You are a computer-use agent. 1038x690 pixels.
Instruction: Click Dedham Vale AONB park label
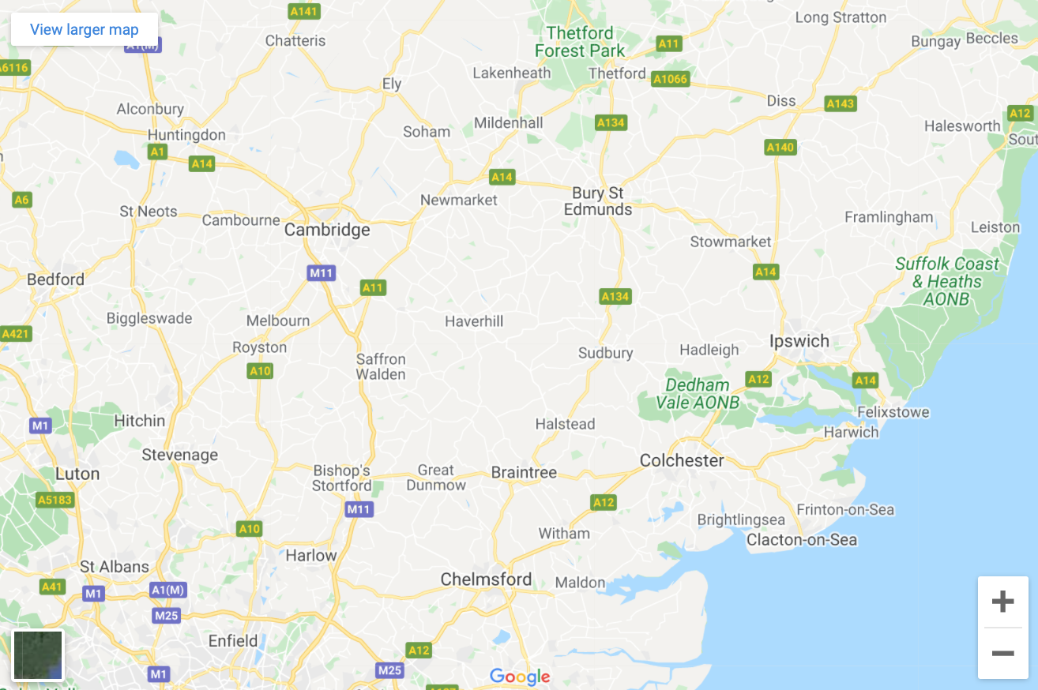pyautogui.click(x=698, y=394)
